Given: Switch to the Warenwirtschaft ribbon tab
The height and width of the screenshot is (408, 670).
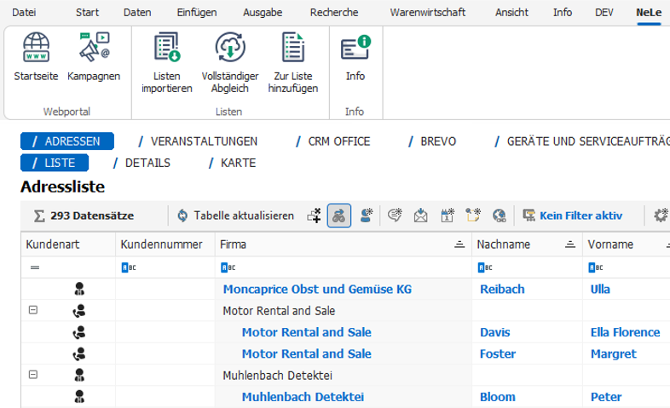Looking at the screenshot, I should tap(428, 13).
